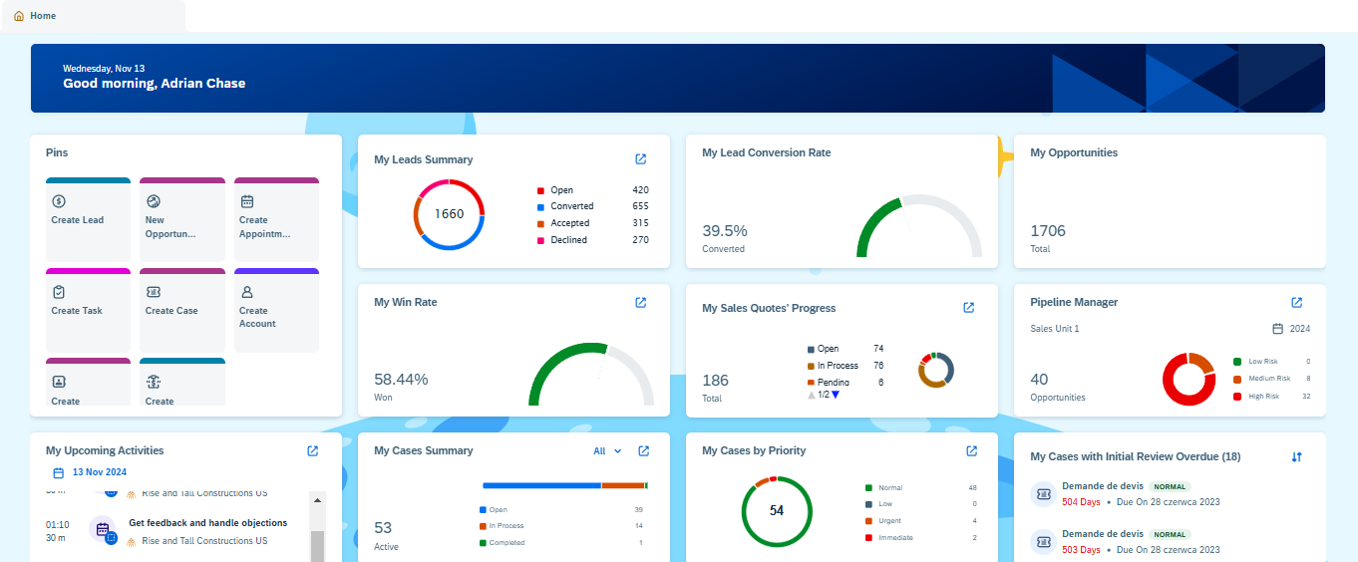The height and width of the screenshot is (562, 1358).
Task: Click the Pipeline Manager risk donut chart
Action: pos(1188,379)
